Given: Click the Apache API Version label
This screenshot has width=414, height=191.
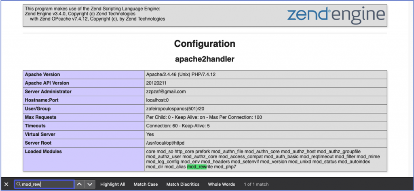Looking at the screenshot, I should coord(47,83).
